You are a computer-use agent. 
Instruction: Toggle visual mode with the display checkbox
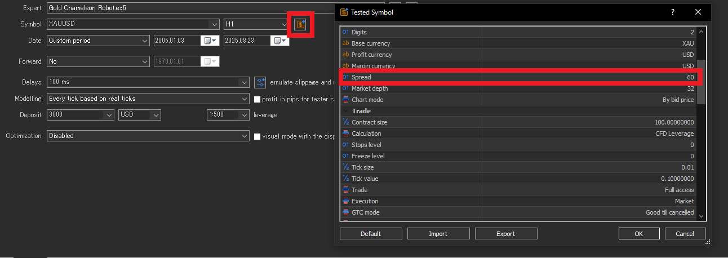pos(258,136)
